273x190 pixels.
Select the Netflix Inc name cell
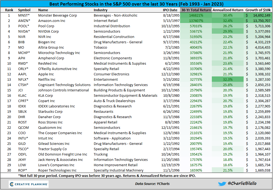47,80
